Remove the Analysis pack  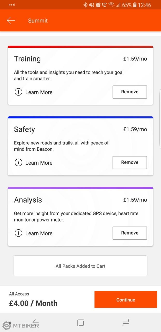tap(130, 233)
